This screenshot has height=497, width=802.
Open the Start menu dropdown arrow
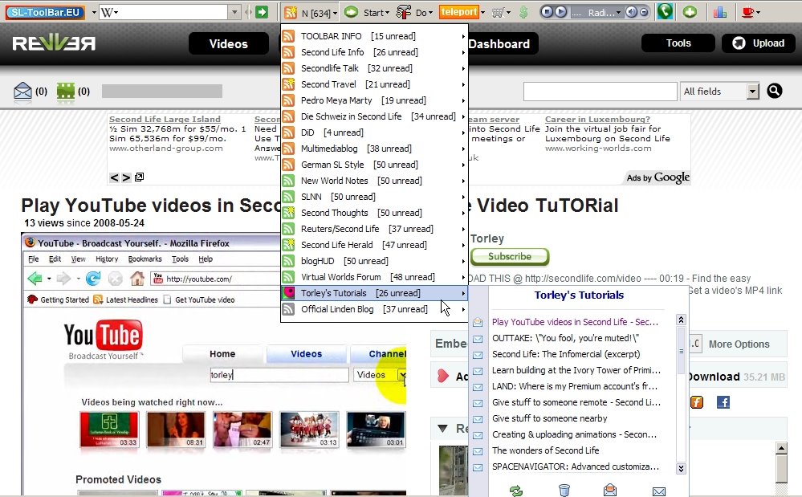point(387,13)
